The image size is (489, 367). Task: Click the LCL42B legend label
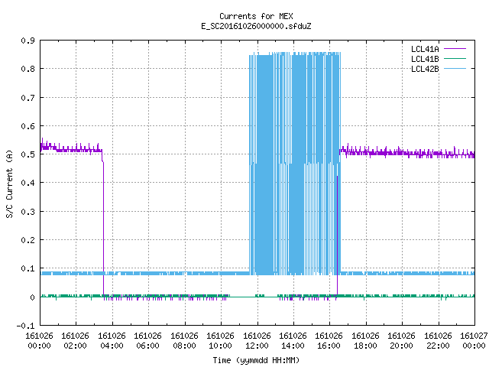(425, 69)
